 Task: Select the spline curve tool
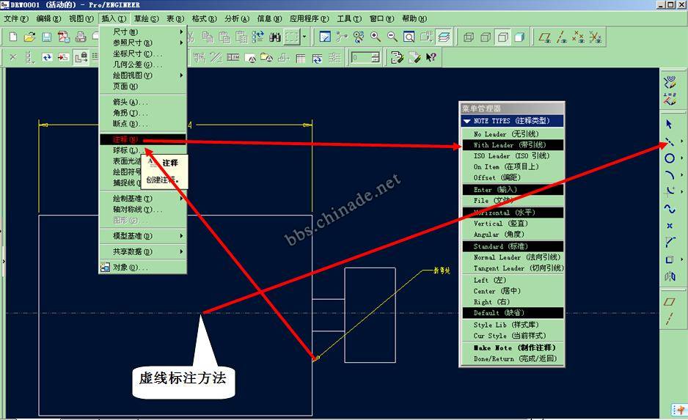tap(669, 209)
